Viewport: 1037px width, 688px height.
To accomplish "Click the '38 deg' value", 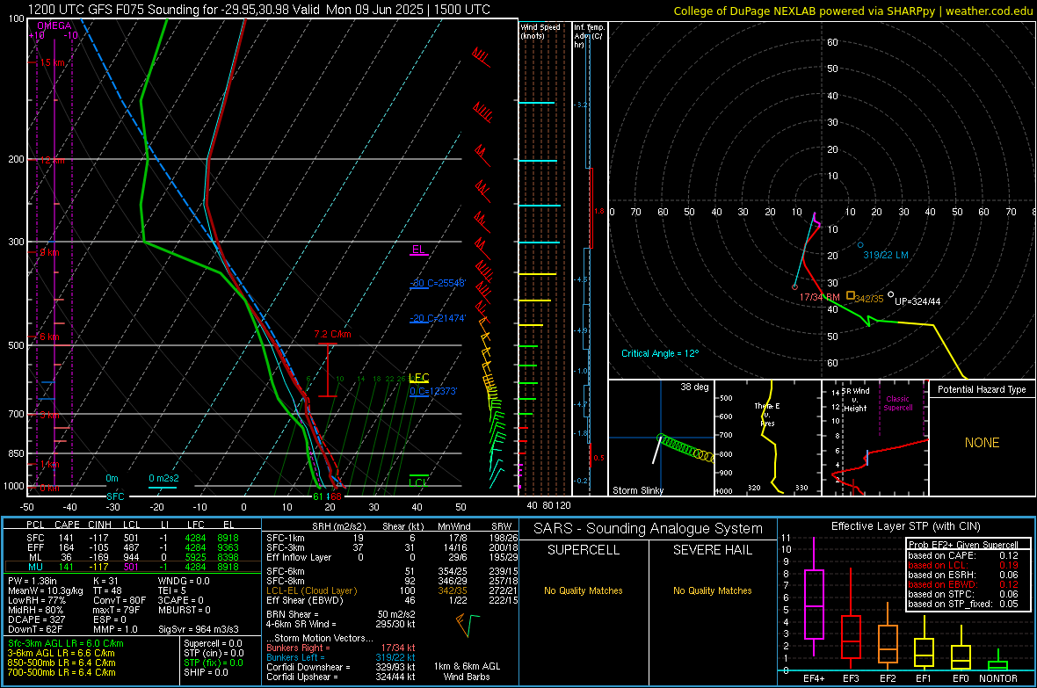I will [694, 387].
